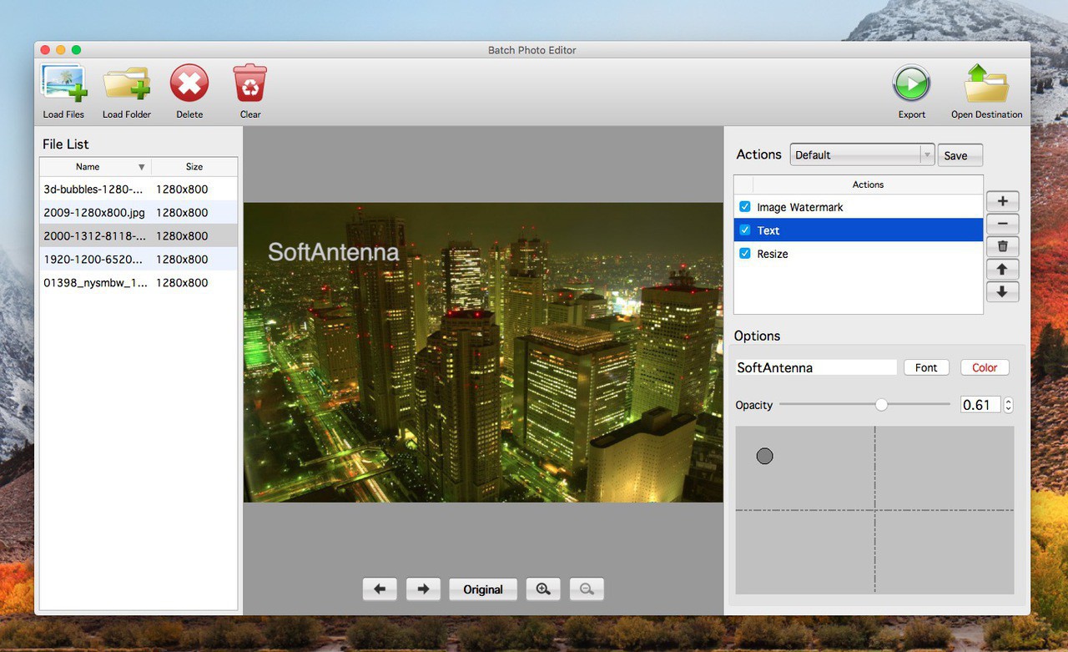Click the Clear trash bin icon

(x=249, y=84)
